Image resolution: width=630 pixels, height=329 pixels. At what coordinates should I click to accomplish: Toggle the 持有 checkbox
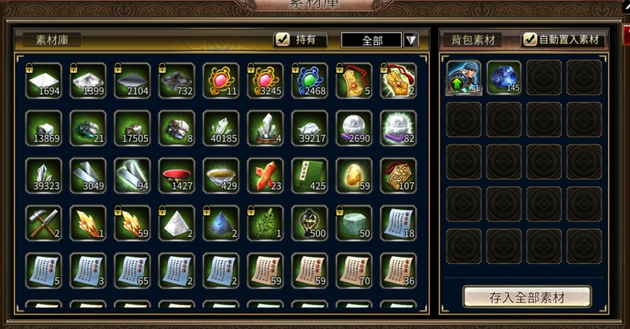283,39
